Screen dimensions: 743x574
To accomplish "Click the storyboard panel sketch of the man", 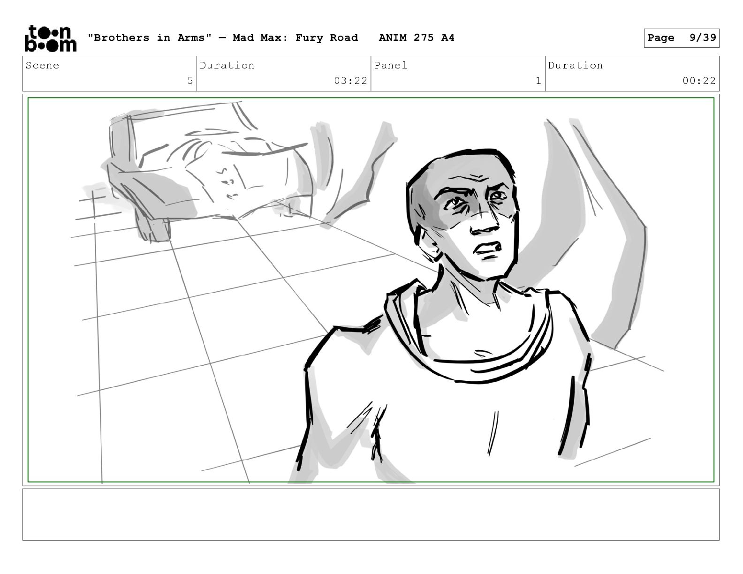I will point(371,290).
